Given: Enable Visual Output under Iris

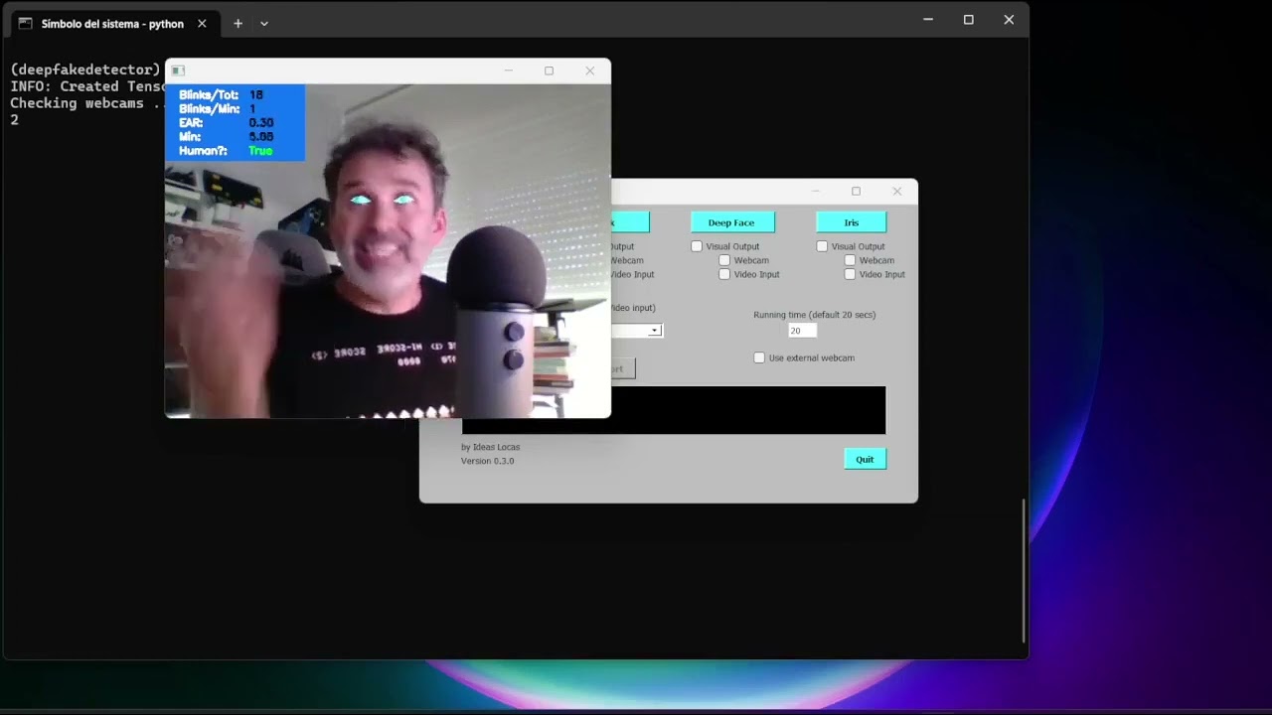Looking at the screenshot, I should click(x=822, y=246).
